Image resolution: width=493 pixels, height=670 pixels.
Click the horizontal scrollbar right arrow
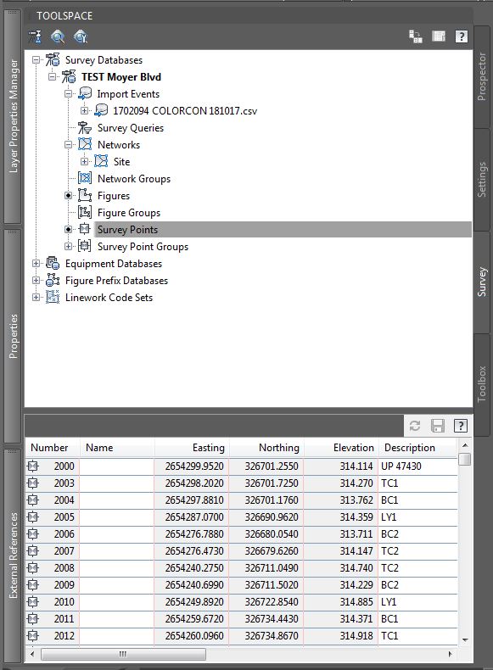[450, 654]
